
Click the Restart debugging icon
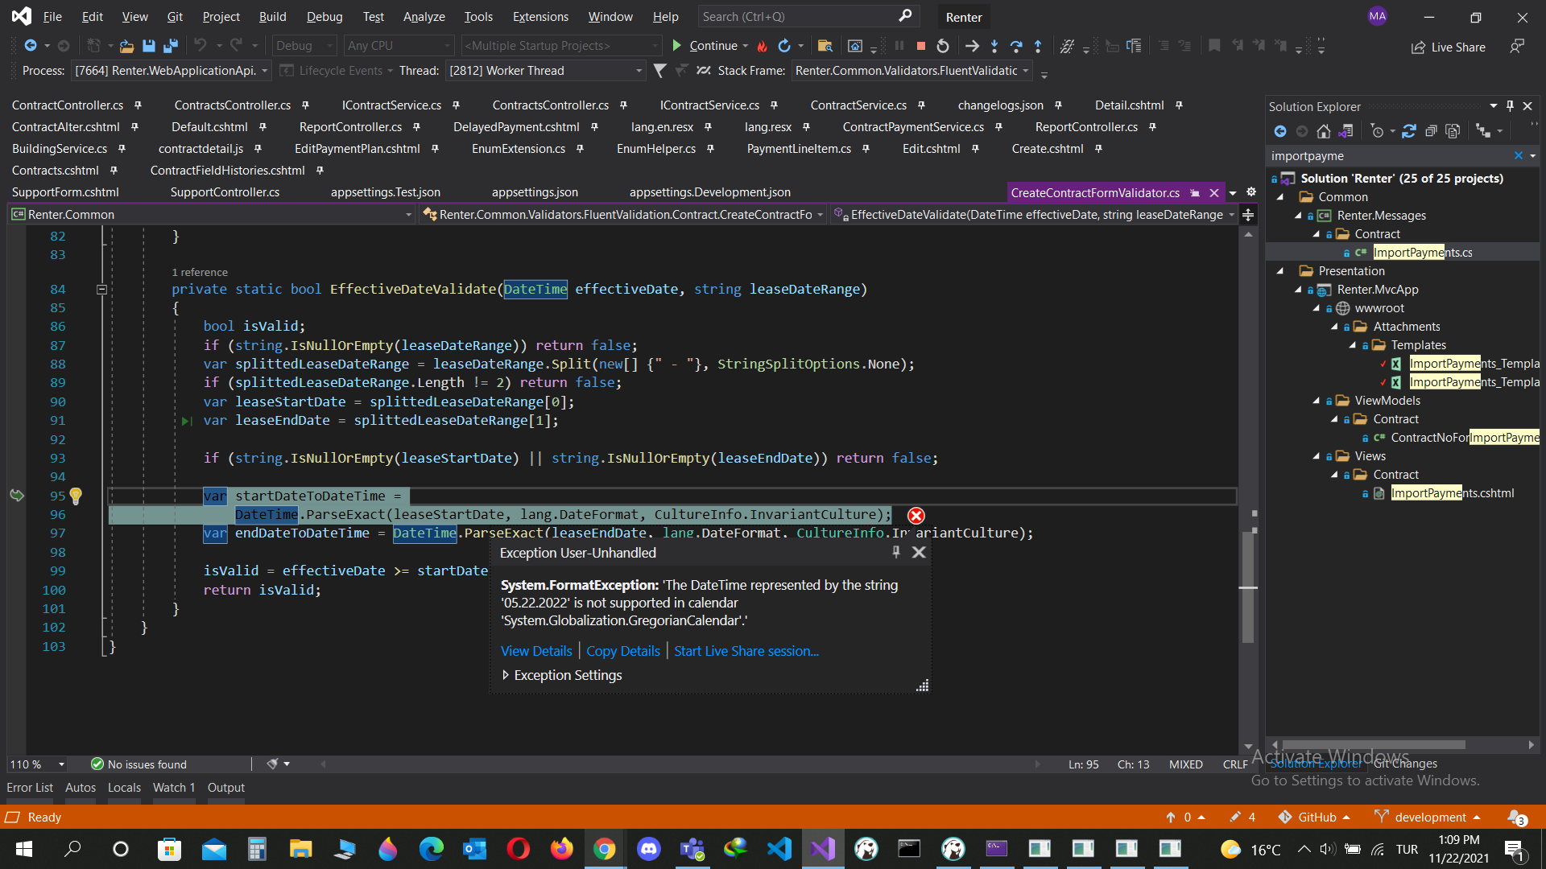click(943, 46)
